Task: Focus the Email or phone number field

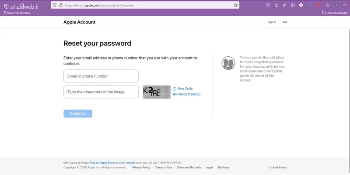Action: 101,76
